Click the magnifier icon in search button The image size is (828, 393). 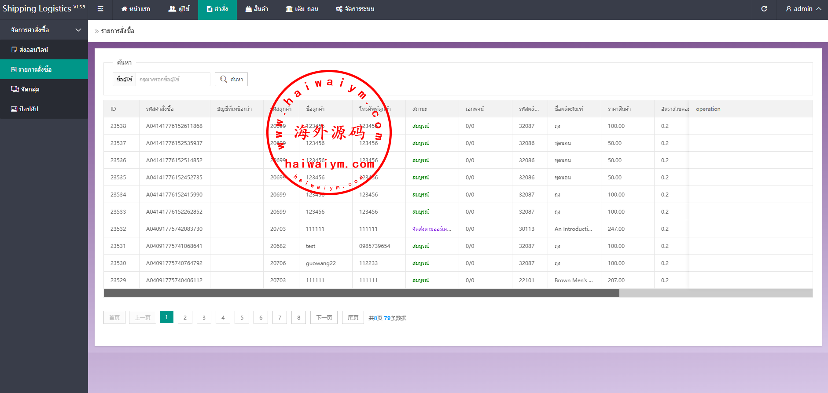pos(224,79)
